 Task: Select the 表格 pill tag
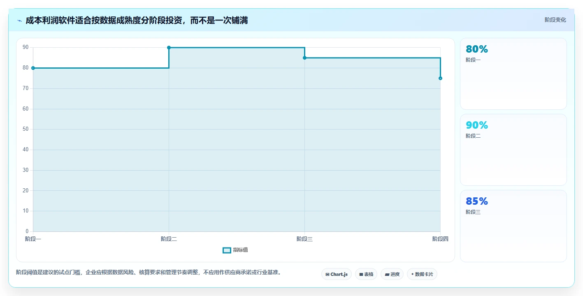366,274
